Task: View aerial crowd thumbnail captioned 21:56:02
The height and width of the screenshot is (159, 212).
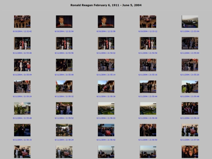Action: point(106,108)
